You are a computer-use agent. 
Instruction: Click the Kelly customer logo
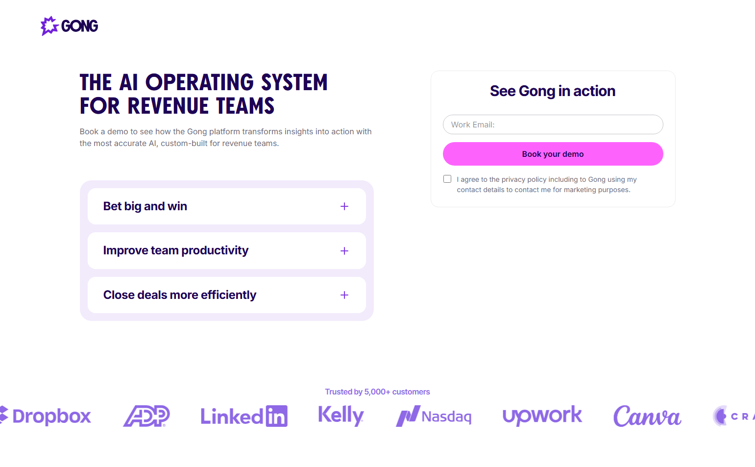pyautogui.click(x=341, y=416)
